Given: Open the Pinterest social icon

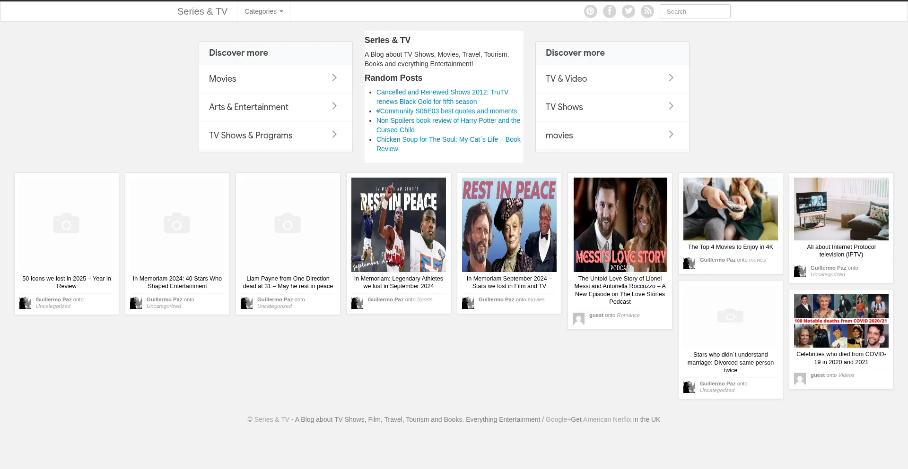Looking at the screenshot, I should pos(591,11).
